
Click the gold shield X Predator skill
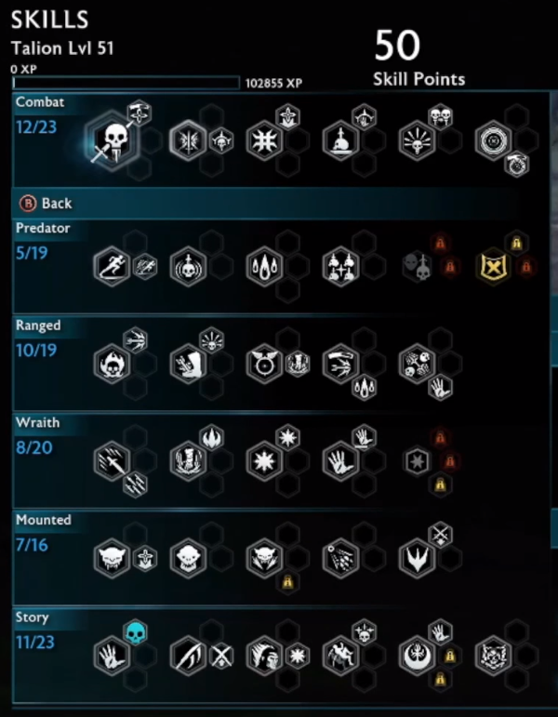coord(493,267)
